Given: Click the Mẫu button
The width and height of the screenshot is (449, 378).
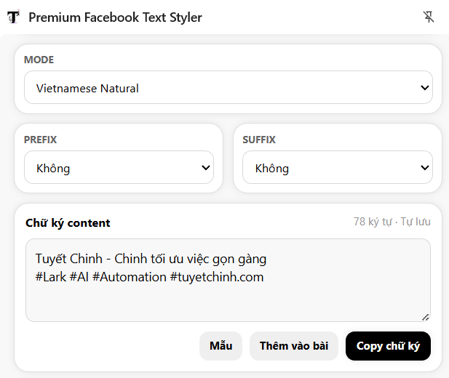Looking at the screenshot, I should pos(220,346).
